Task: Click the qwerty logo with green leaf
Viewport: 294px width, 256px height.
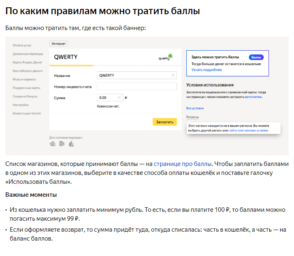Action: pyautogui.click(x=166, y=57)
